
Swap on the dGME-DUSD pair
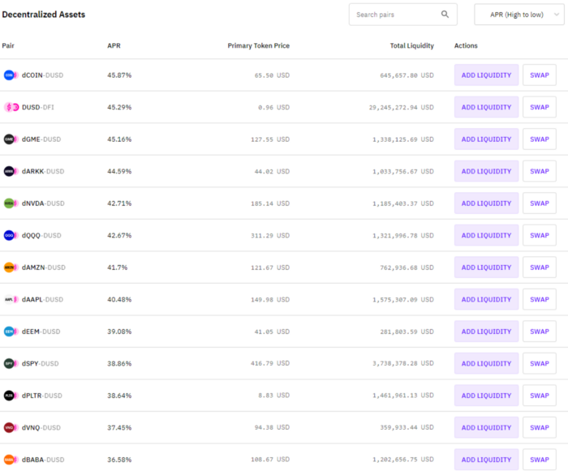click(540, 139)
